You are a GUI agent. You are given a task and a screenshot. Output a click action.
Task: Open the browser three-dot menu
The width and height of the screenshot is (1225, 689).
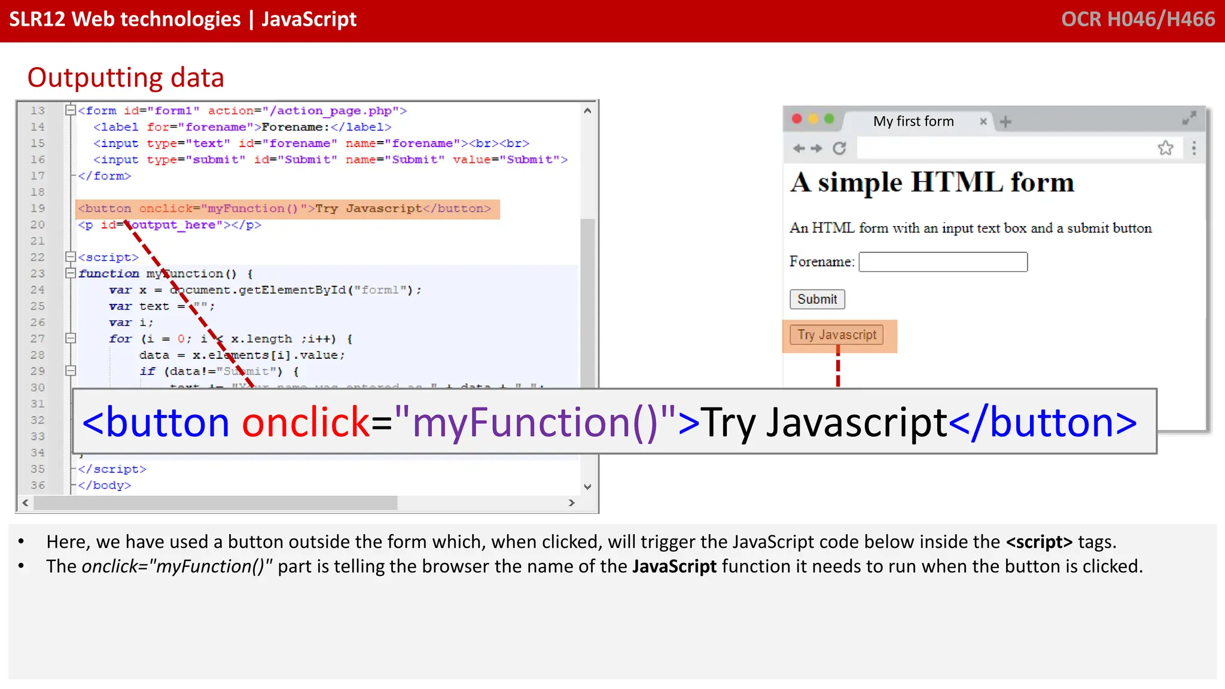tap(1194, 148)
